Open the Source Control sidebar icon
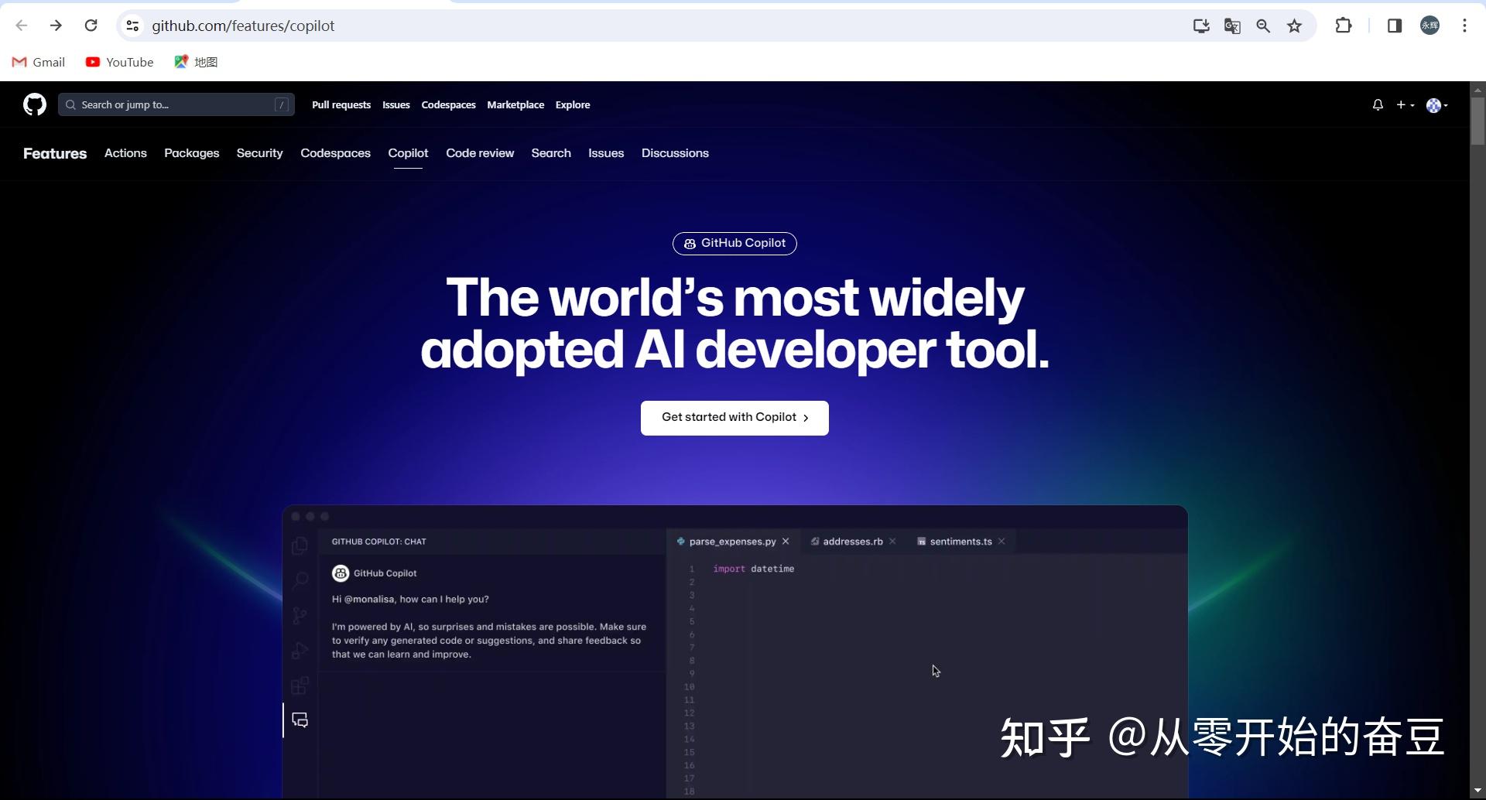Screen dimensions: 1486x800 point(300,615)
